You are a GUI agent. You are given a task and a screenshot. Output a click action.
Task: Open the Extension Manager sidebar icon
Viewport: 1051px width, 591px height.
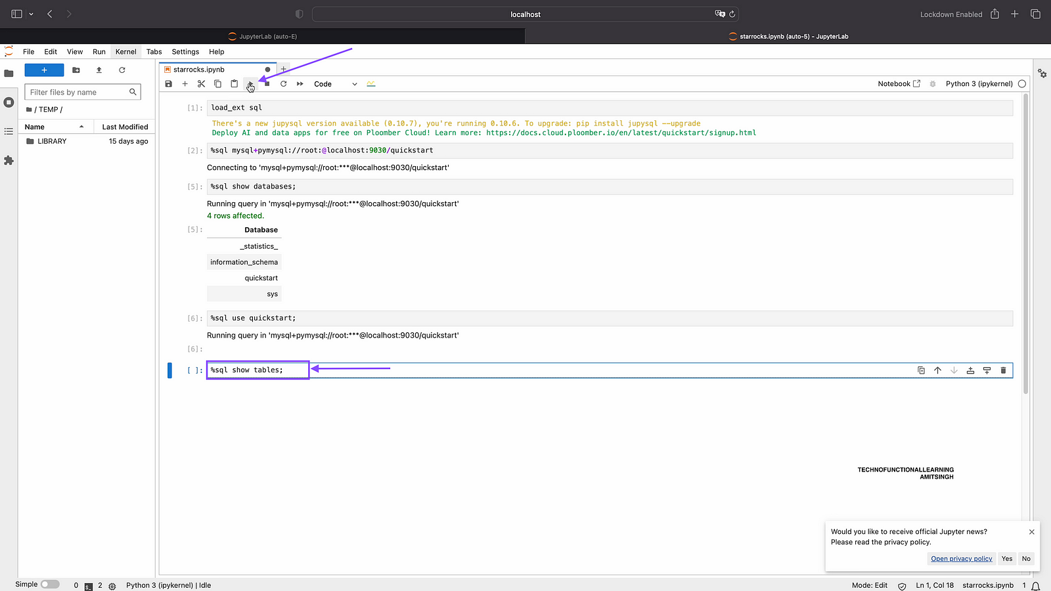[x=9, y=160]
